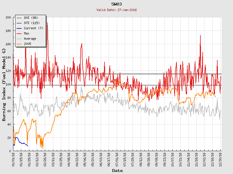Click the Burning Index y-axis title

tap(4, 85)
